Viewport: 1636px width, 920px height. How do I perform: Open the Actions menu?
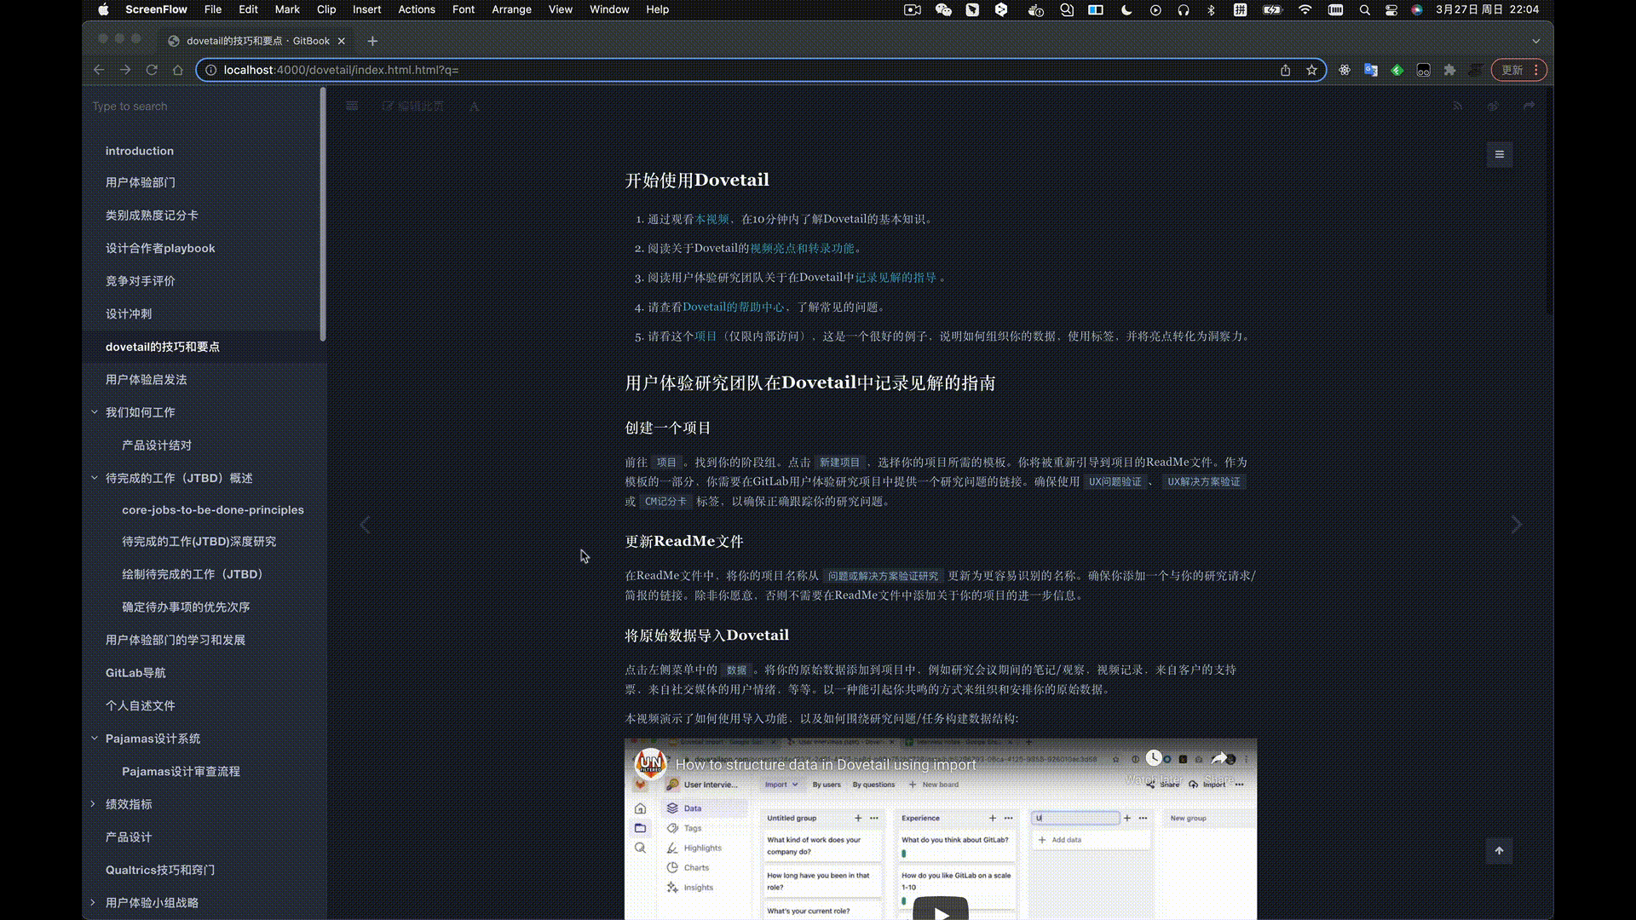[x=417, y=9]
